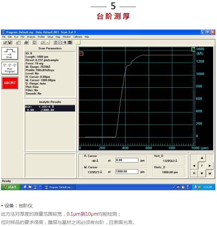Click the down-arrow cursor navigation button
Screen dimensions: 217x226
pyautogui.click(x=202, y=173)
